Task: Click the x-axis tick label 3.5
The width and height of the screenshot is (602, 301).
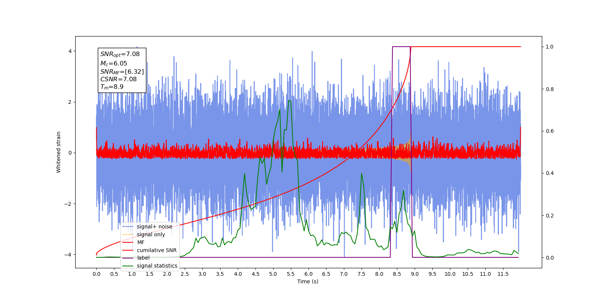Action: click(x=220, y=274)
